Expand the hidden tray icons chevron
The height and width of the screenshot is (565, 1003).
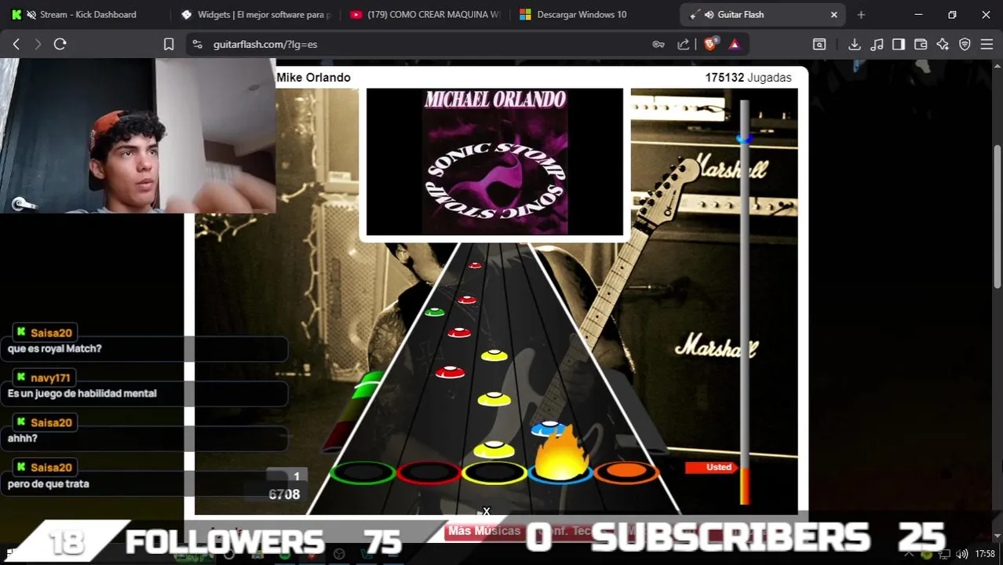pos(909,554)
